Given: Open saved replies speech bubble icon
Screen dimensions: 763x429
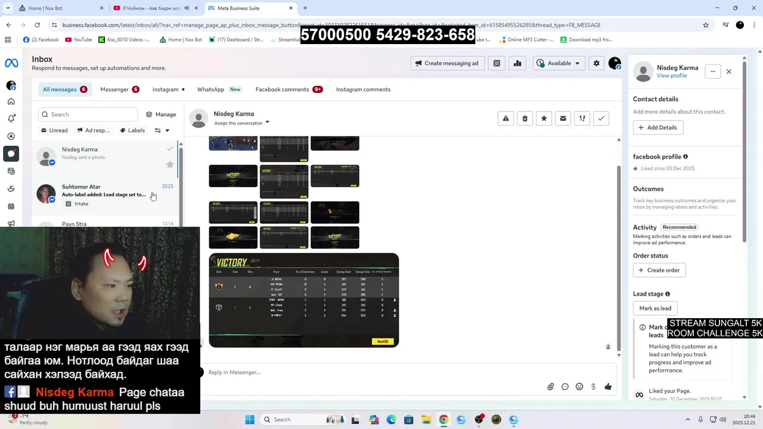Looking at the screenshot, I should pos(565,387).
